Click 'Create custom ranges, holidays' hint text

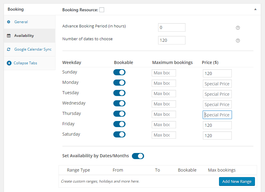pyautogui.click(x=100, y=181)
